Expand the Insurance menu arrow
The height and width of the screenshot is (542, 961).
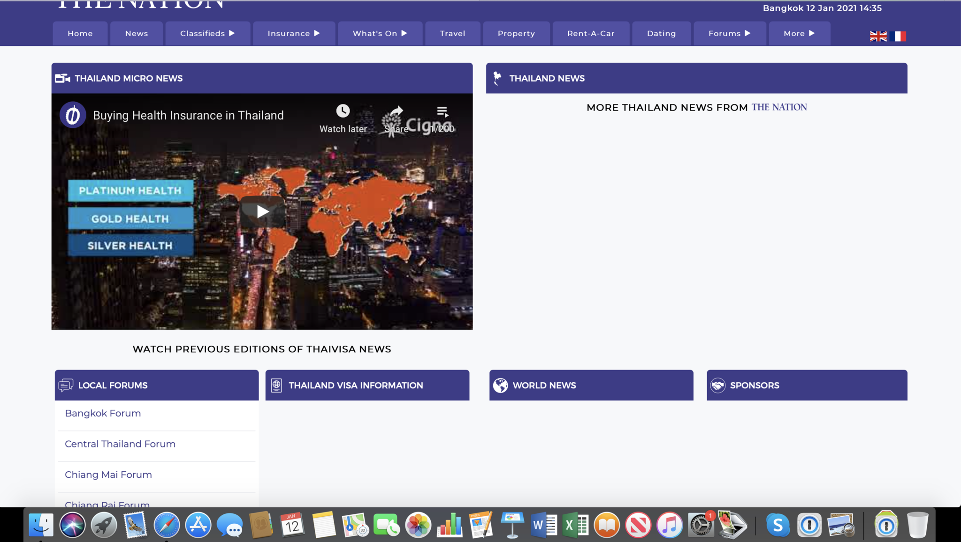tap(317, 33)
